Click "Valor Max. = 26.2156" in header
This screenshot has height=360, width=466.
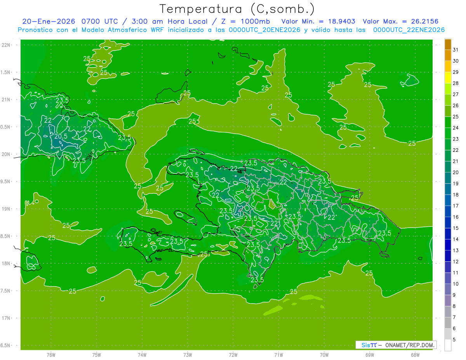tap(400, 21)
